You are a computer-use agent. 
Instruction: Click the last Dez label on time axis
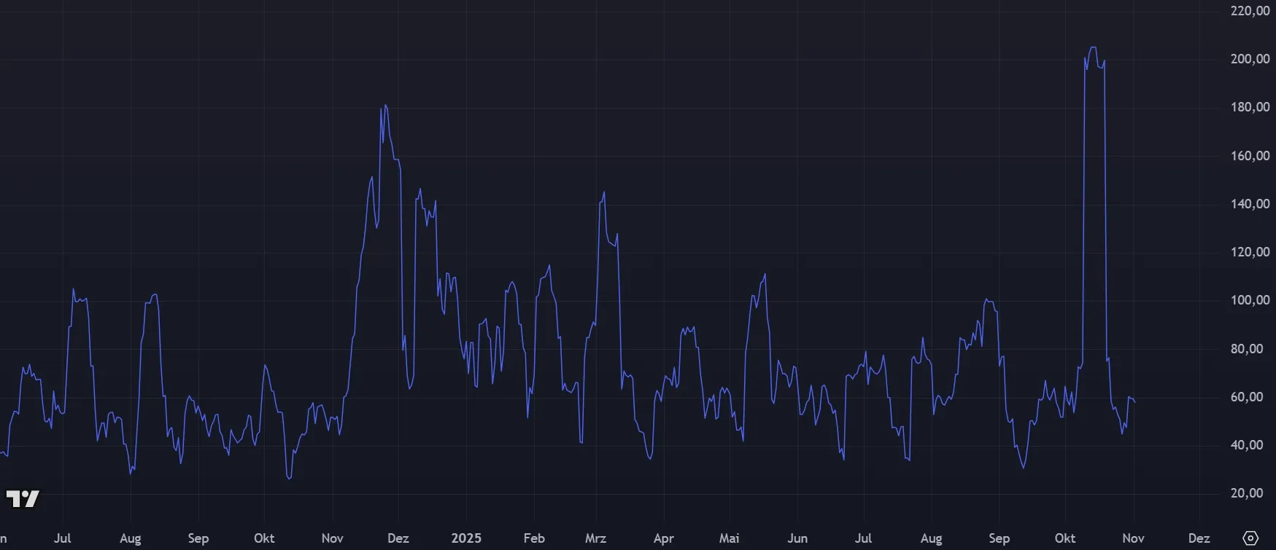click(1199, 538)
